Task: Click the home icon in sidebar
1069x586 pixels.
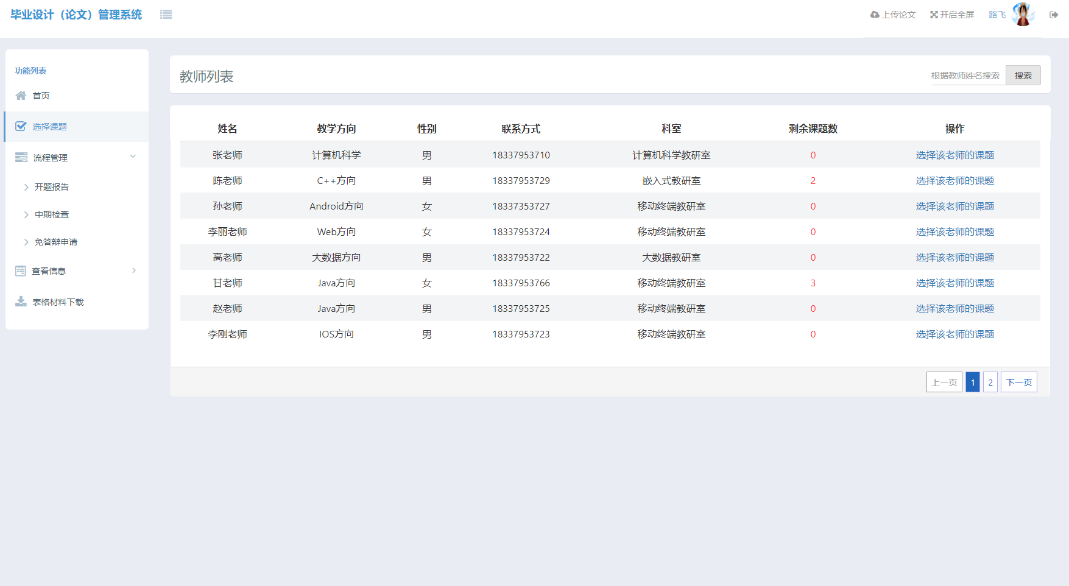Action: [x=21, y=96]
